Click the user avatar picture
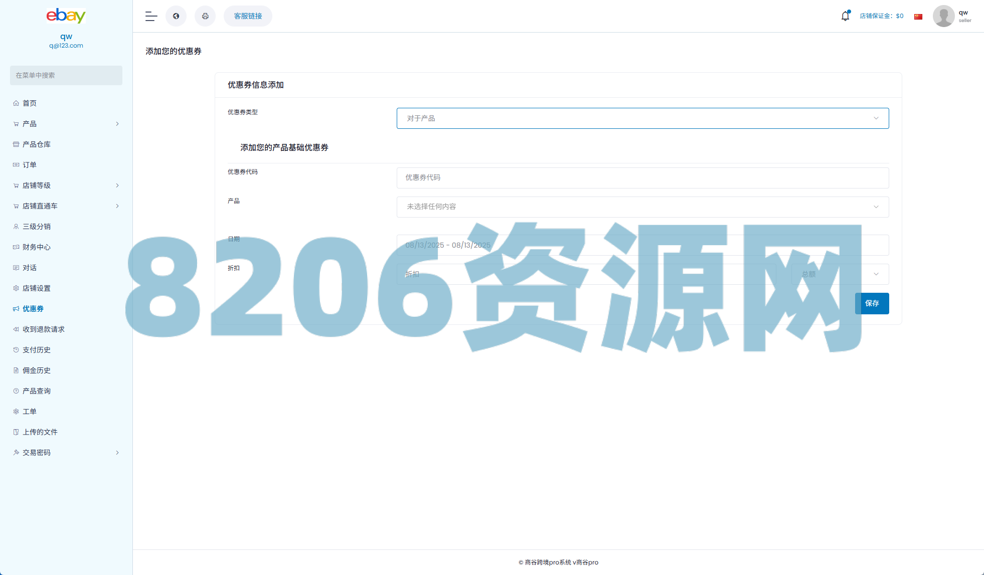The width and height of the screenshot is (984, 575). pos(943,16)
